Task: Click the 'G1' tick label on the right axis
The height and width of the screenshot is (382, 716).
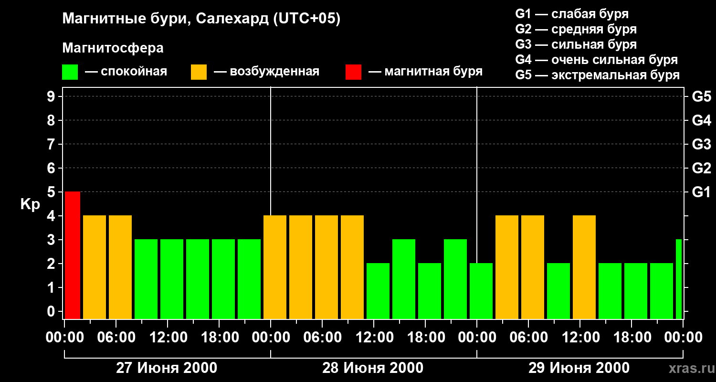Action: [x=701, y=192]
